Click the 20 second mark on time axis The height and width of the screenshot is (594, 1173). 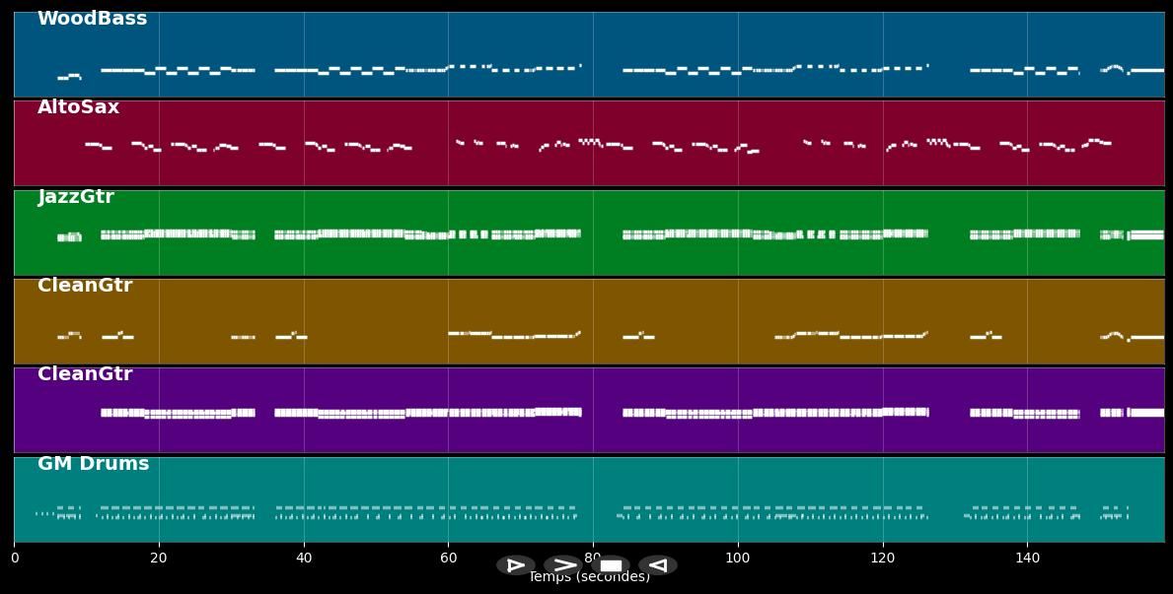[x=159, y=558]
